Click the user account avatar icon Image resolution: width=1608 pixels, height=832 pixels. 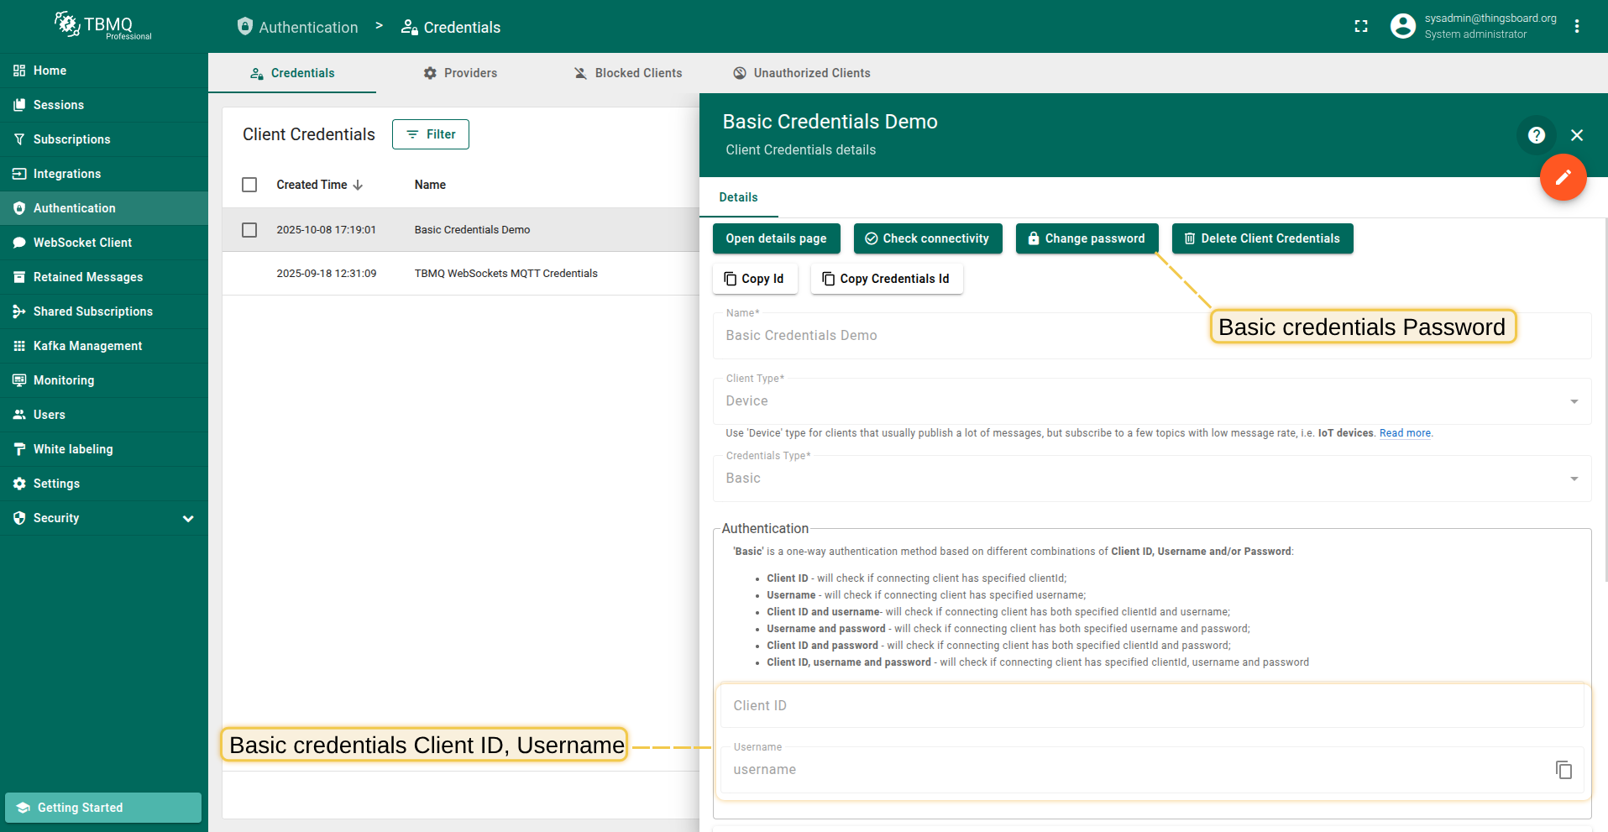[x=1402, y=27]
